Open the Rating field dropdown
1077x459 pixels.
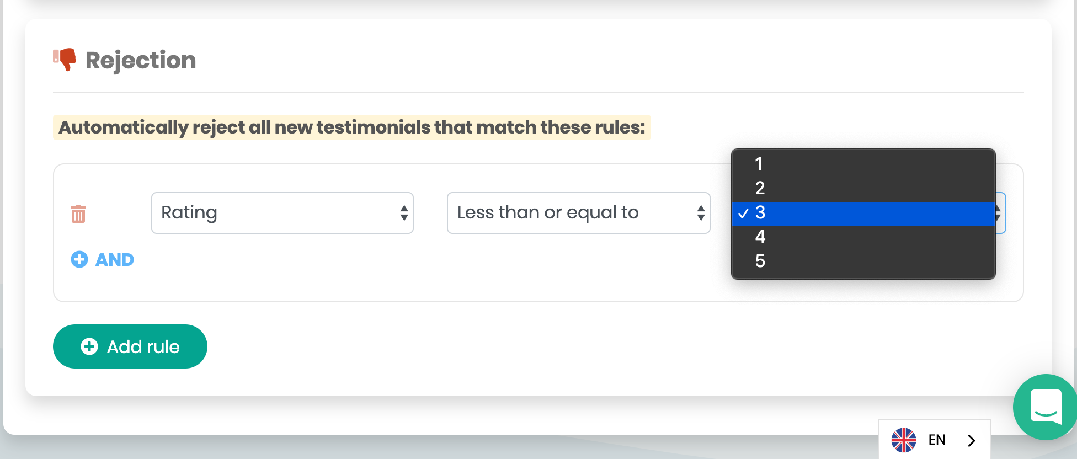(x=282, y=213)
